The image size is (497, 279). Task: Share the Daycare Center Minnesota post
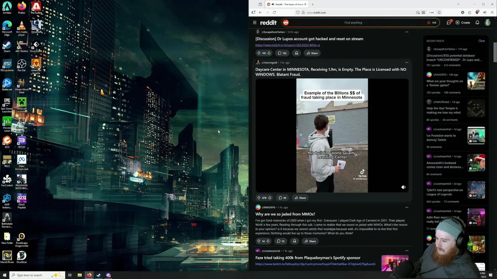click(x=300, y=198)
